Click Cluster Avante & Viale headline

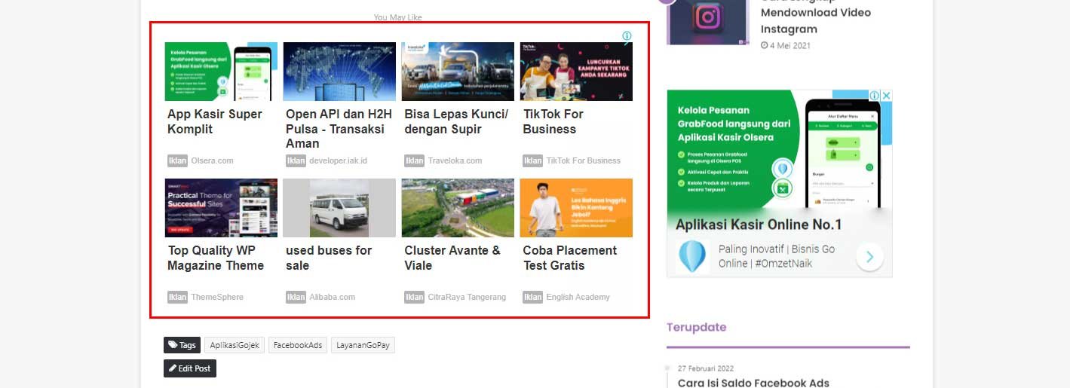pyautogui.click(x=452, y=258)
